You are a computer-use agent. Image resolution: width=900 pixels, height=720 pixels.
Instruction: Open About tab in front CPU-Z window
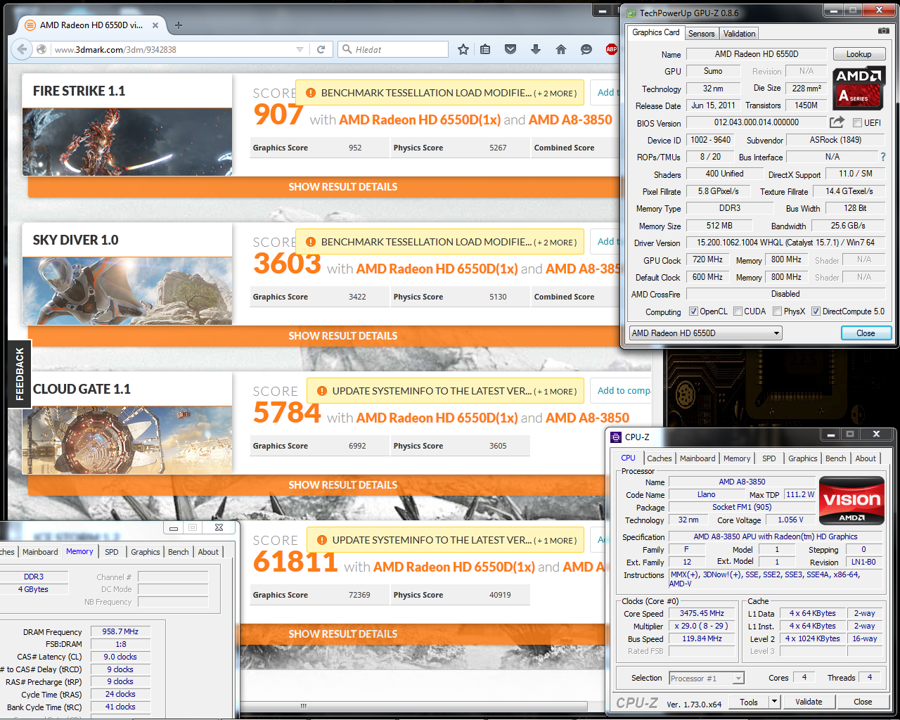coord(866,458)
